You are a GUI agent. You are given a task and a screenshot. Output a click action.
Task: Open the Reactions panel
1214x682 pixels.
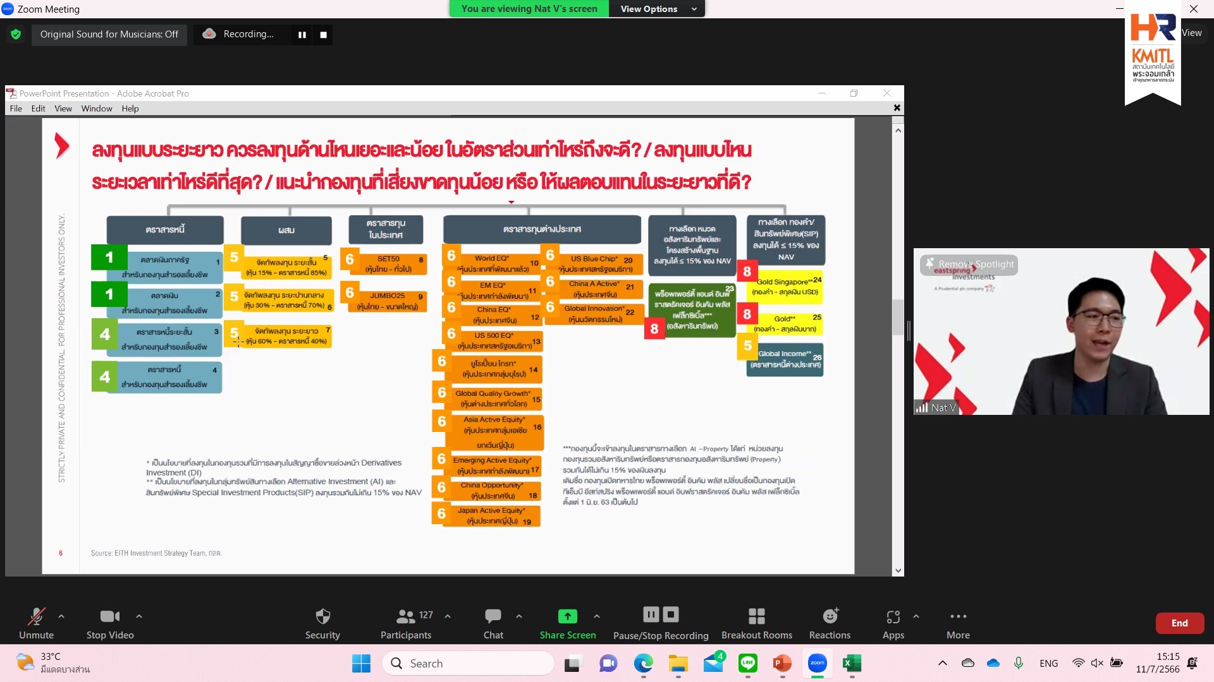(x=829, y=623)
